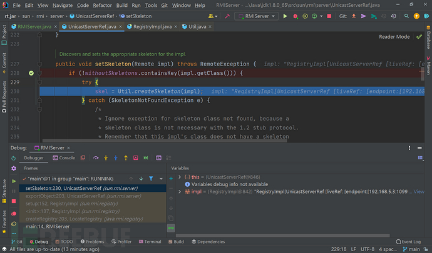Screen dimensions: 432x253
Task: Open Event Log
Action: 408,242
